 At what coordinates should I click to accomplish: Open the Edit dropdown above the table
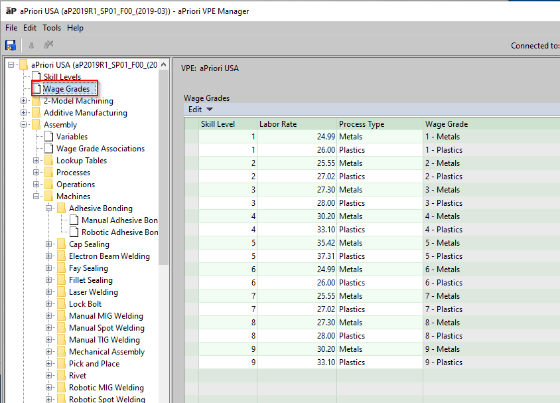[200, 110]
